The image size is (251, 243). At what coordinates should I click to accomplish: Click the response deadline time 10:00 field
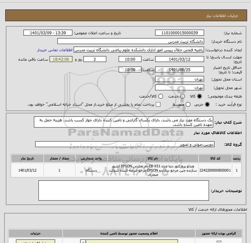click(x=130, y=59)
